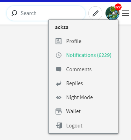131x140 pixels.
Task: Open the post editor via pencil icon
Action: (95, 13)
